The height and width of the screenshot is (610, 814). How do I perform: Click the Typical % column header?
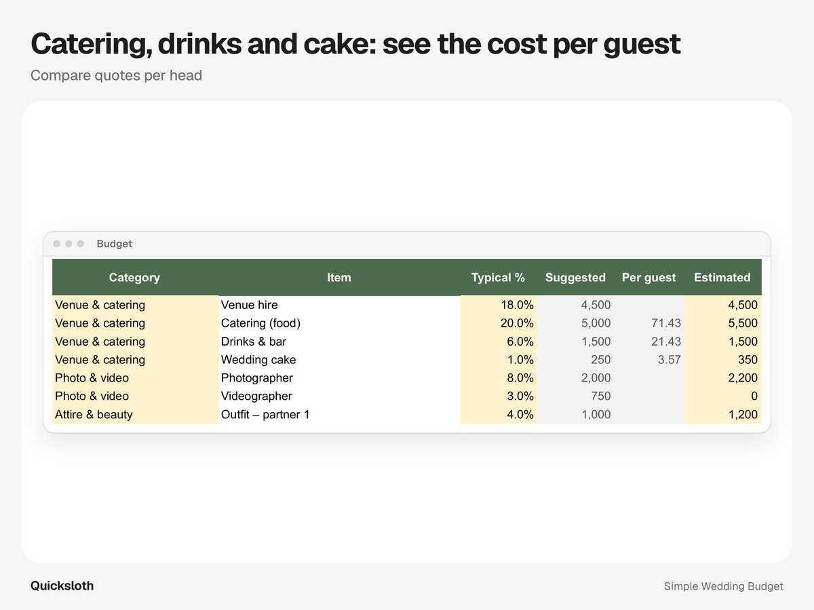point(499,277)
